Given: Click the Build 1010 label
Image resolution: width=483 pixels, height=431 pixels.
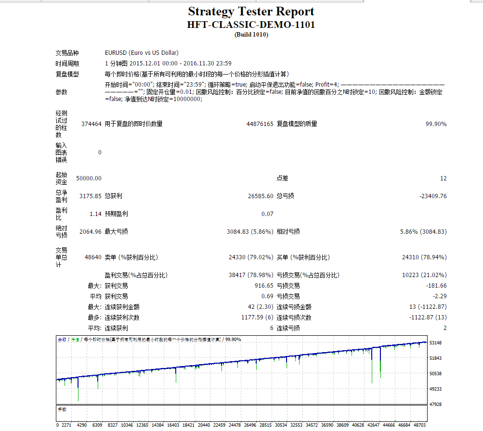Looking at the screenshot, I should (x=251, y=35).
